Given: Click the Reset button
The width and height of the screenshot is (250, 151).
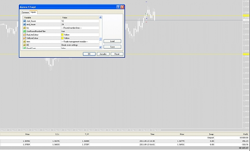Looking at the screenshot, I should pyautogui.click(x=117, y=54).
